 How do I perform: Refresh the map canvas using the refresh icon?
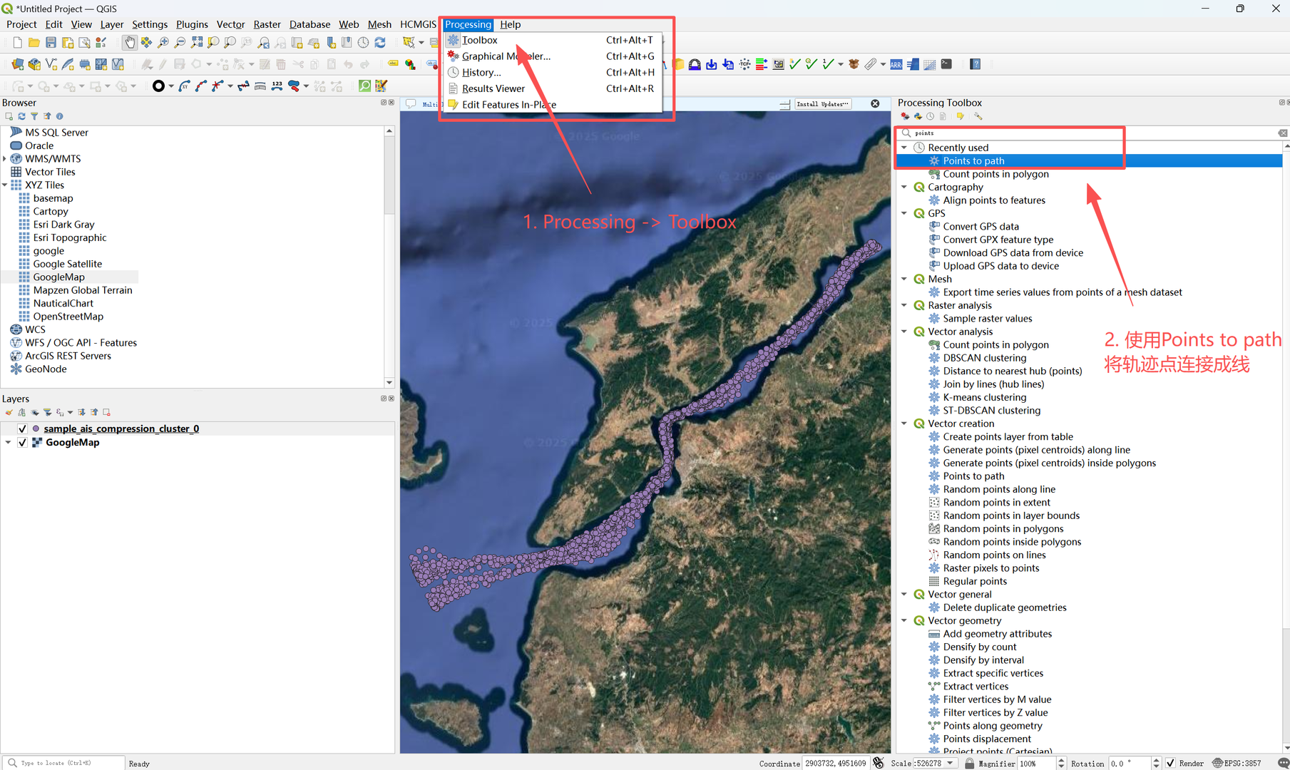pyautogui.click(x=380, y=43)
